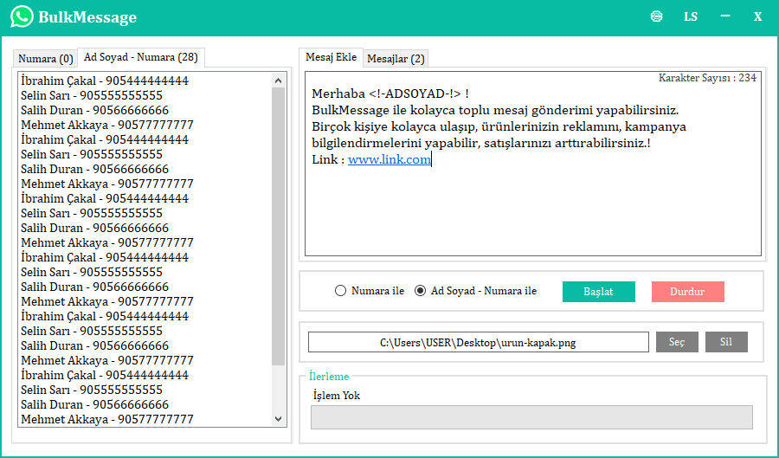Click the WhatsApp logo in title bar
Image resolution: width=779 pixels, height=458 pixels.
pos(22,17)
